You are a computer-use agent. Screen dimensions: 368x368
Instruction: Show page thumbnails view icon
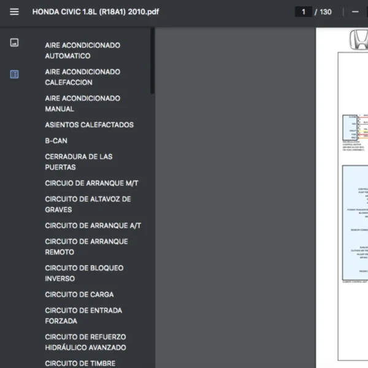point(14,43)
